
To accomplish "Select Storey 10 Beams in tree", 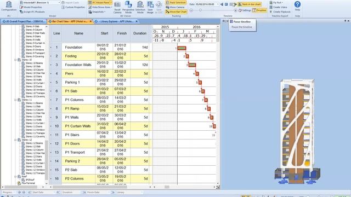I will [34, 63].
